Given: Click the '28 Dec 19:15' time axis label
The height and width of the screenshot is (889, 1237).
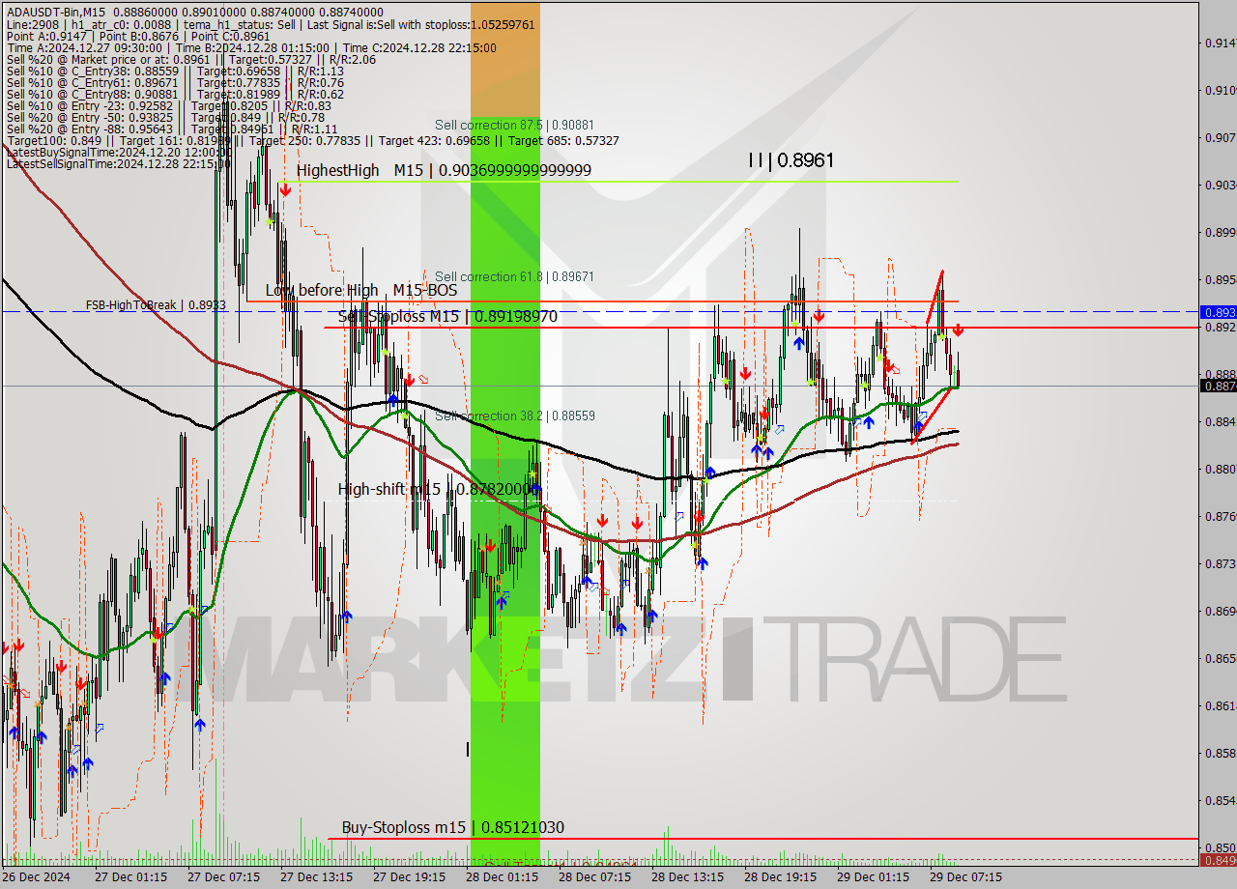Looking at the screenshot, I should [x=780, y=877].
